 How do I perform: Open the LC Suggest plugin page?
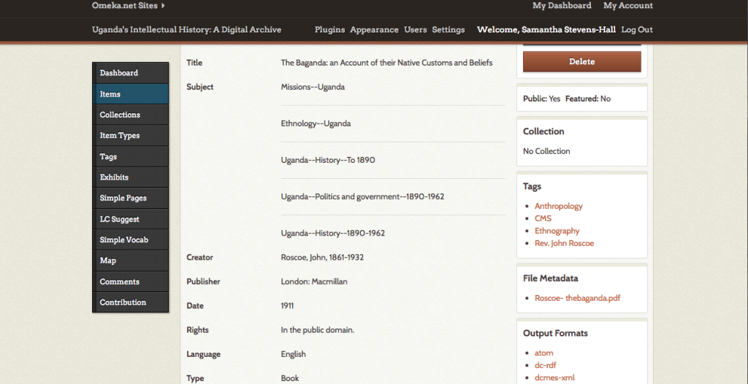120,219
